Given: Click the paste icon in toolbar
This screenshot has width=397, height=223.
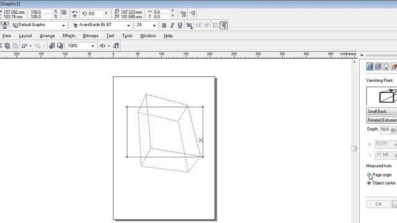Looking at the screenshot, I should 15,46.
